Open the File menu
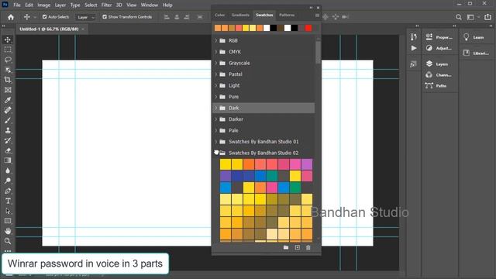The image size is (496, 279). click(17, 5)
